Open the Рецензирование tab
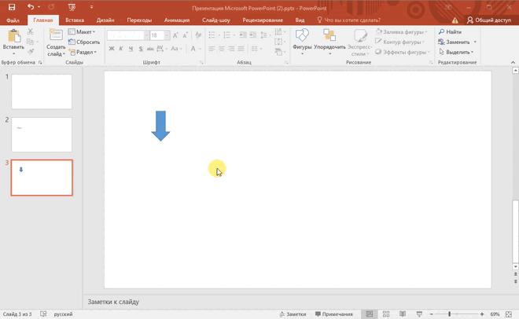Screen dimensions: 519x319 click(x=263, y=20)
